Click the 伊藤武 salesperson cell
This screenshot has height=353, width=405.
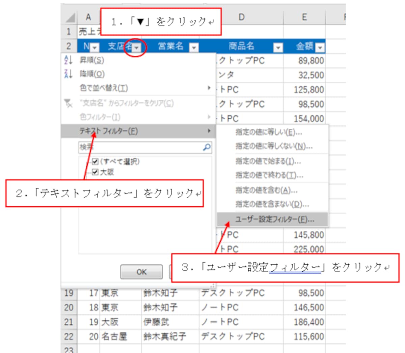coord(170,322)
